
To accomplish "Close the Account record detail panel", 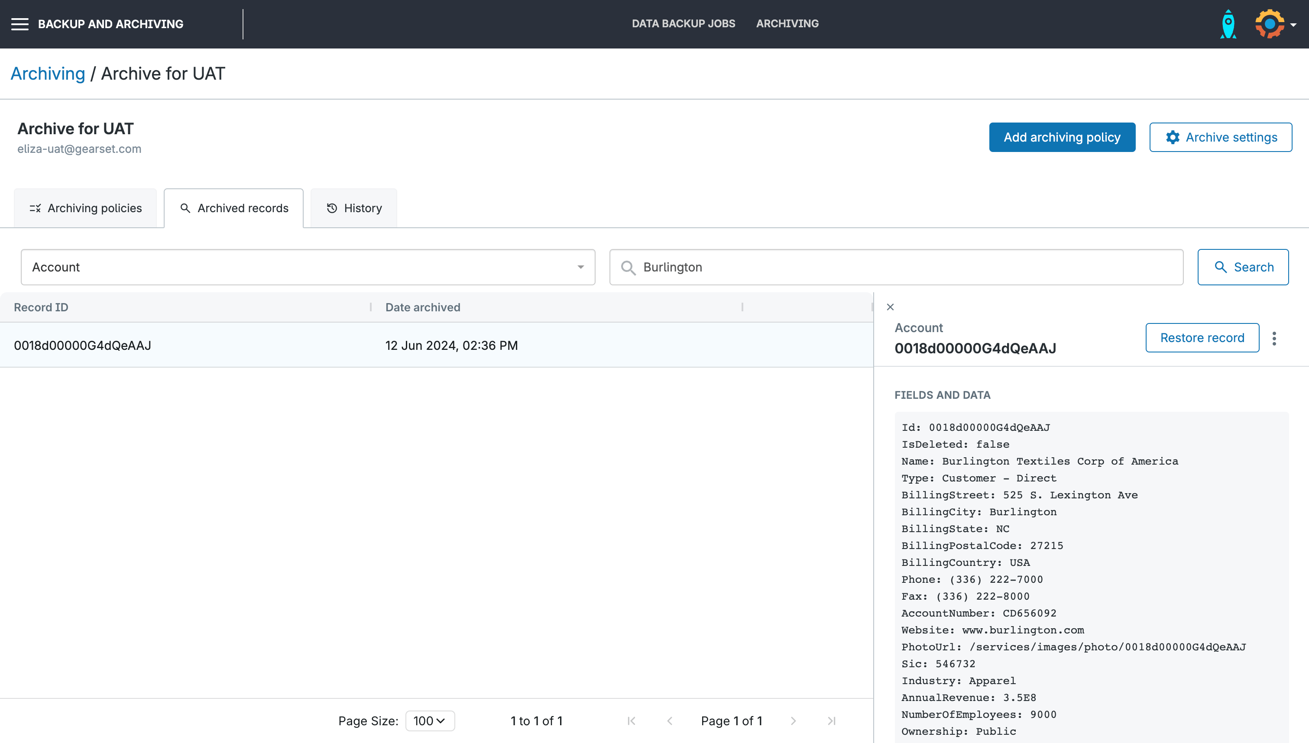I will (x=890, y=307).
